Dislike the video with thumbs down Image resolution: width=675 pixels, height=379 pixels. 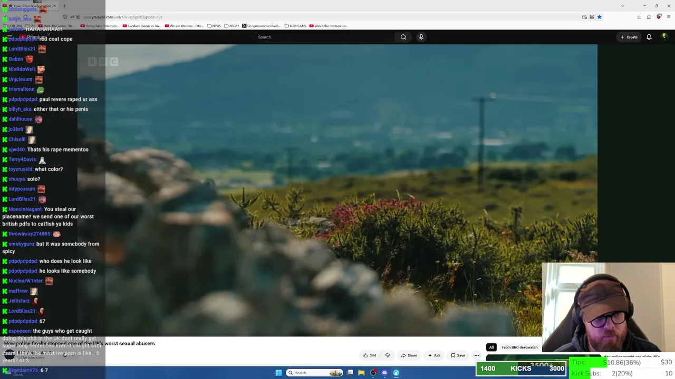pyautogui.click(x=388, y=355)
